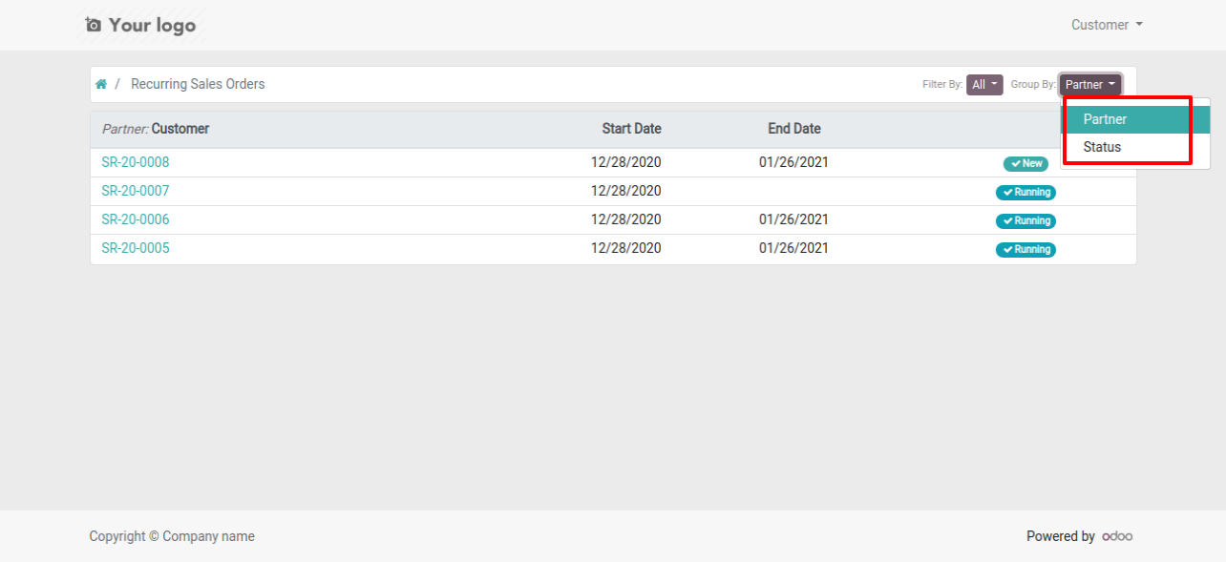Open the Filter By All dropdown
Image resolution: width=1226 pixels, height=562 pixels.
[984, 85]
